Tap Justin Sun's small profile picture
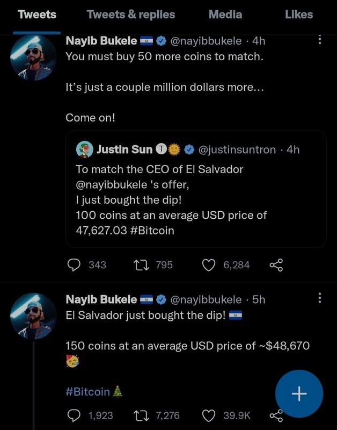 click(85, 149)
